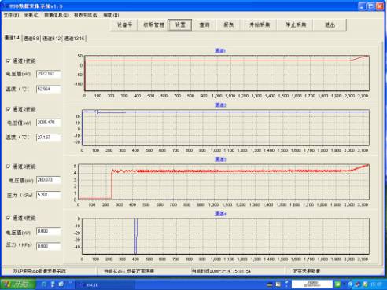The height and width of the screenshot is (290, 387).
Task: Click the 退出 exit button
Action: [330, 25]
